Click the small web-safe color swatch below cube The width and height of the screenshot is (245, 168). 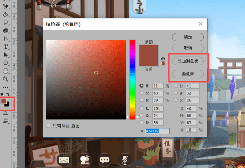pyautogui.click(x=163, y=64)
